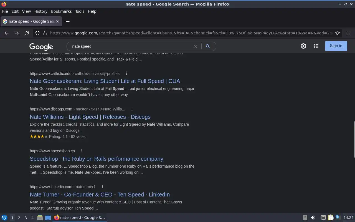Image resolution: width=355 pixels, height=222 pixels.
Task: Open the Tools menu
Action: (x=80, y=11)
